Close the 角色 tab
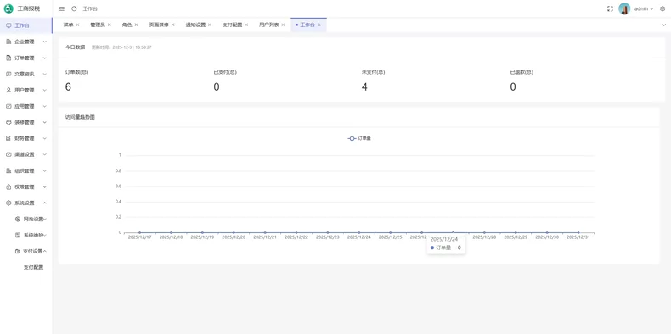671x334 pixels. [x=136, y=25]
